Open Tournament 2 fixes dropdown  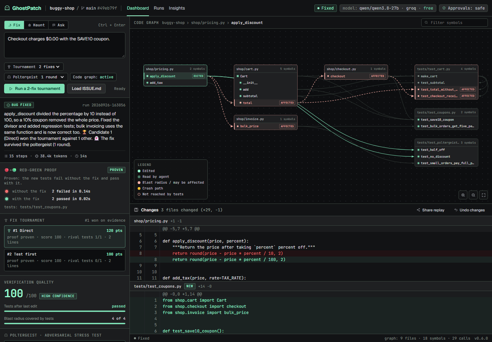point(34,67)
